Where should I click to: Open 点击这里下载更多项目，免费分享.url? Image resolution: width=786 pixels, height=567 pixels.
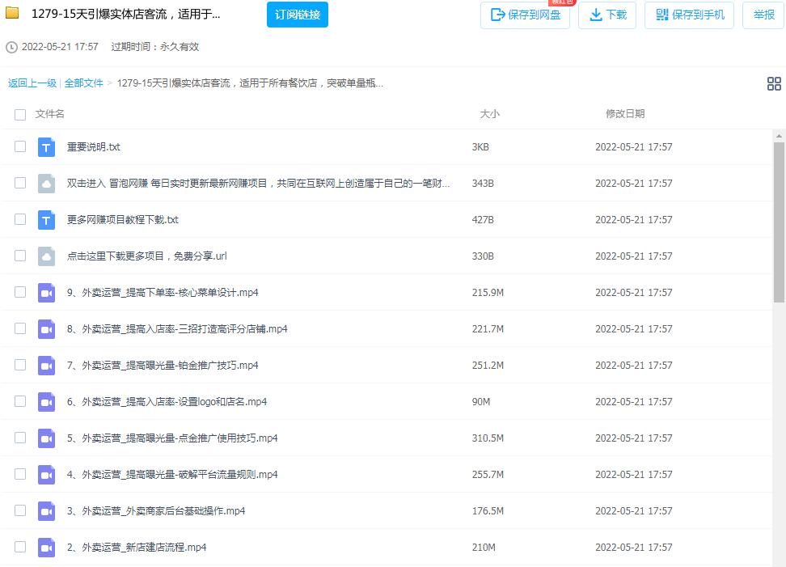point(147,256)
